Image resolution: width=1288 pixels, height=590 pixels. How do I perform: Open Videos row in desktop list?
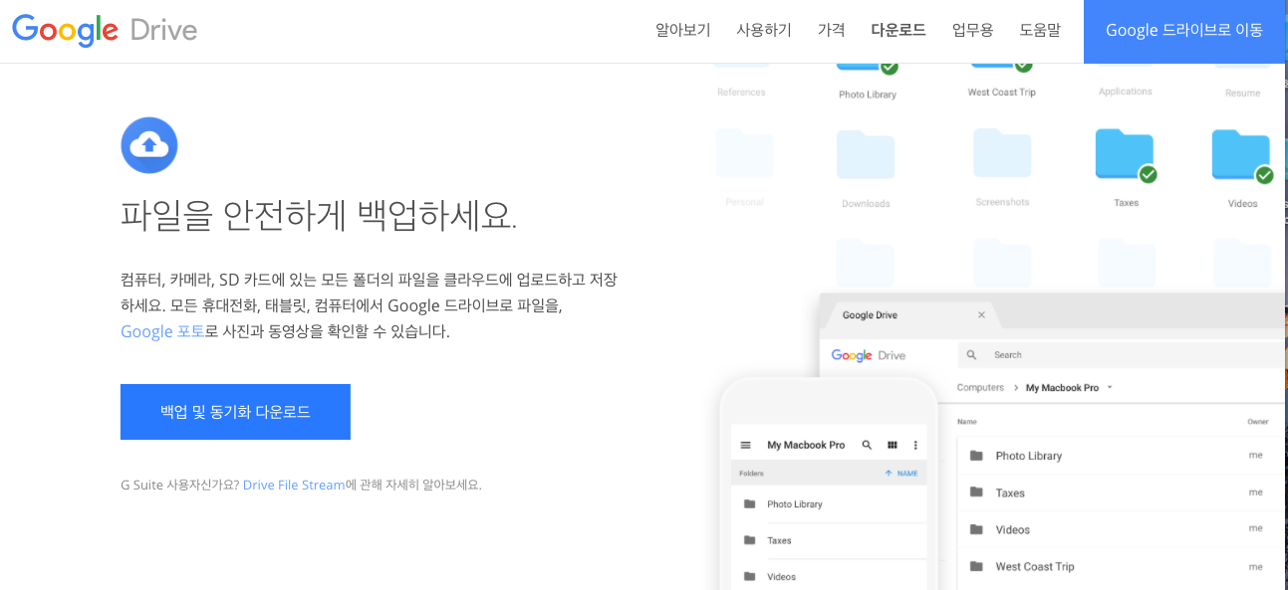pyautogui.click(x=1121, y=529)
